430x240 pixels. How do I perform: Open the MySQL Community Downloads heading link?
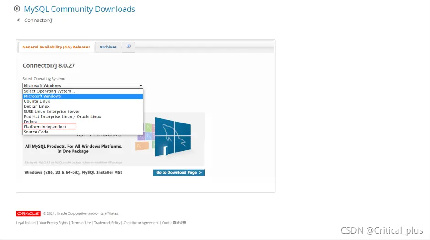(x=79, y=9)
